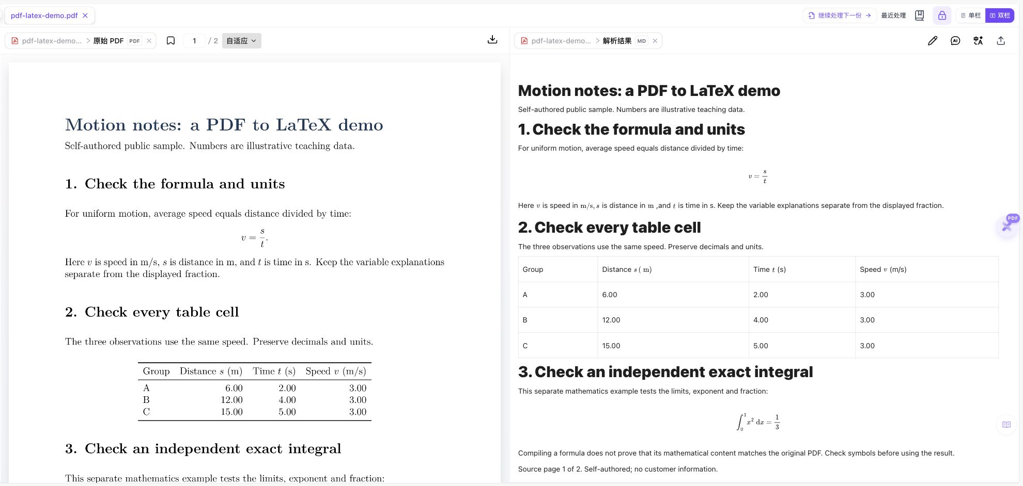
Task: Click the rendered integral formula in parsed result
Action: [x=758, y=422]
